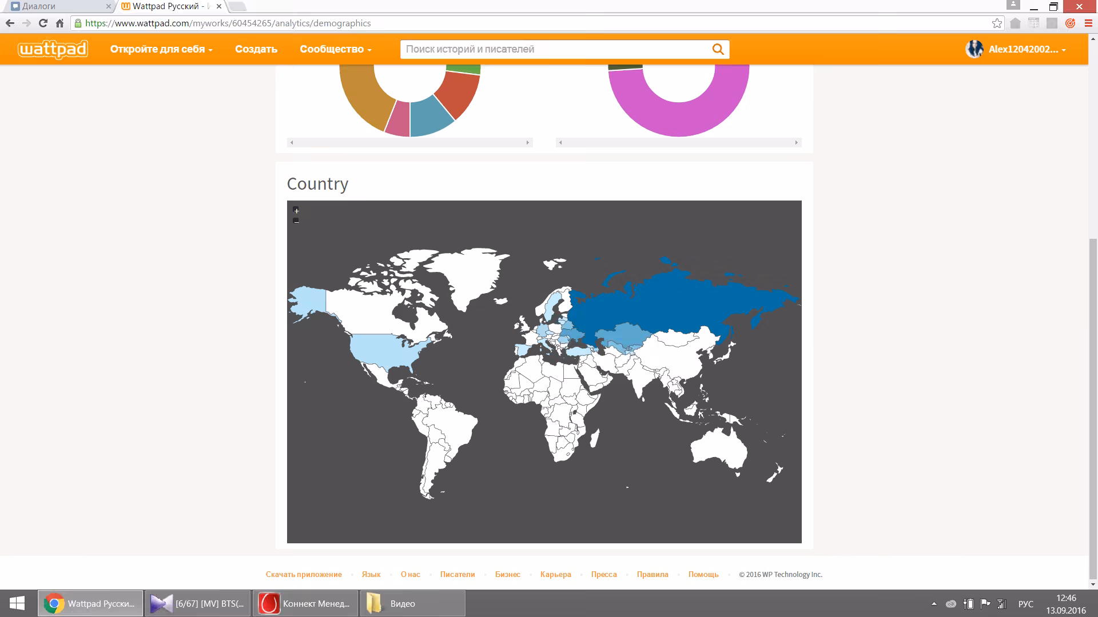Click the red swirl extension icon
The height and width of the screenshot is (617, 1098).
pyautogui.click(x=1070, y=23)
